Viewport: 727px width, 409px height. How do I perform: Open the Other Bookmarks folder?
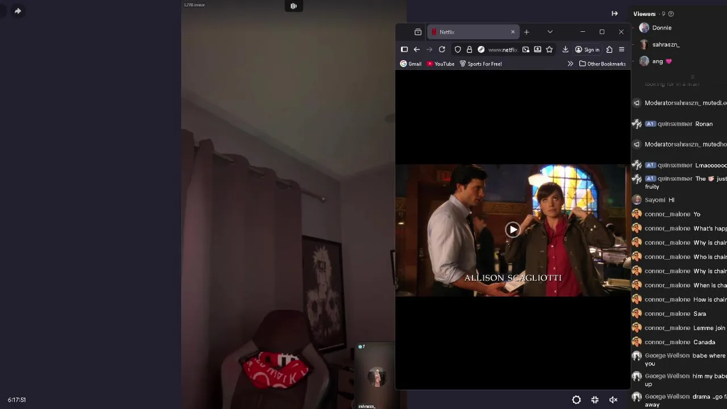pos(602,64)
